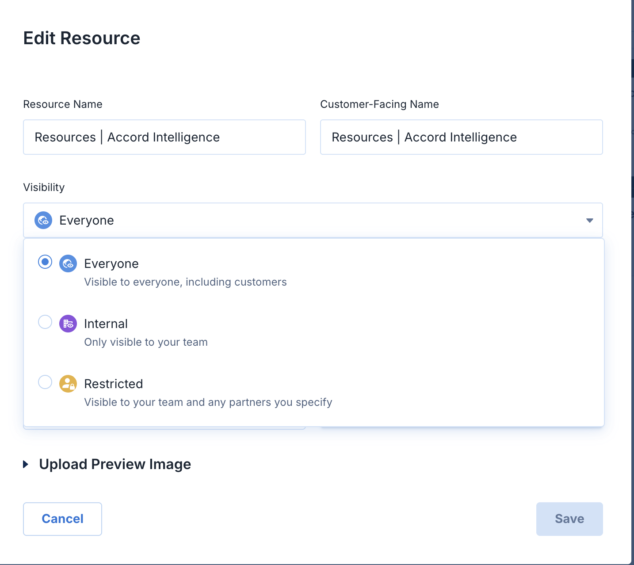Image resolution: width=634 pixels, height=565 pixels.
Task: Focus the Customer-Facing Name input field
Action: click(462, 137)
